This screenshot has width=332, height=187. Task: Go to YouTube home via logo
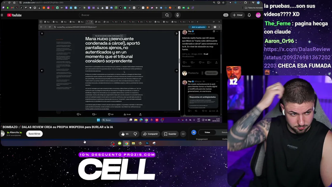(14, 15)
